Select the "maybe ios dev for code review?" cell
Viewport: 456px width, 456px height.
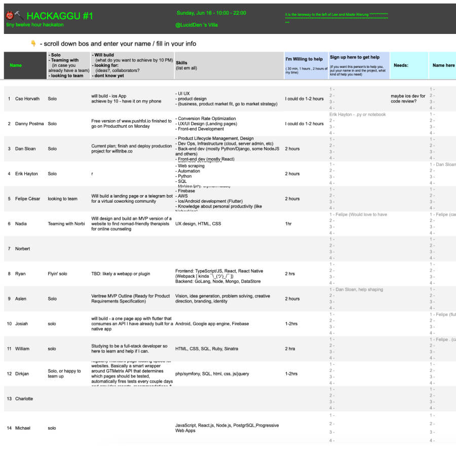(408, 98)
